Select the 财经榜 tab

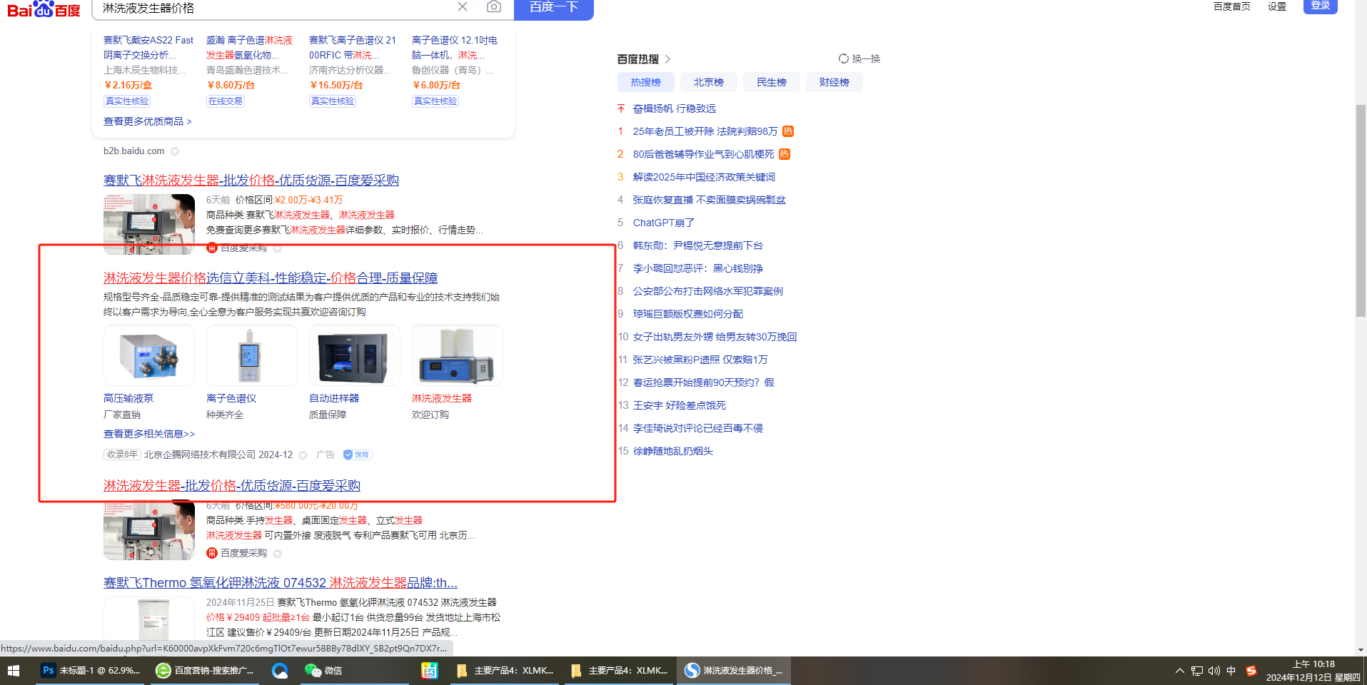click(x=834, y=82)
